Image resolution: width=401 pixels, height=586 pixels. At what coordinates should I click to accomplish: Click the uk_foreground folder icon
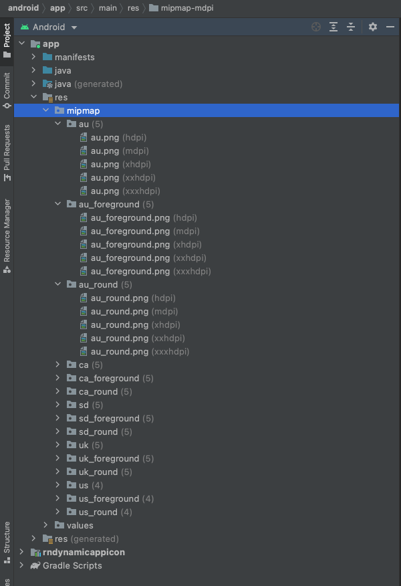72,458
